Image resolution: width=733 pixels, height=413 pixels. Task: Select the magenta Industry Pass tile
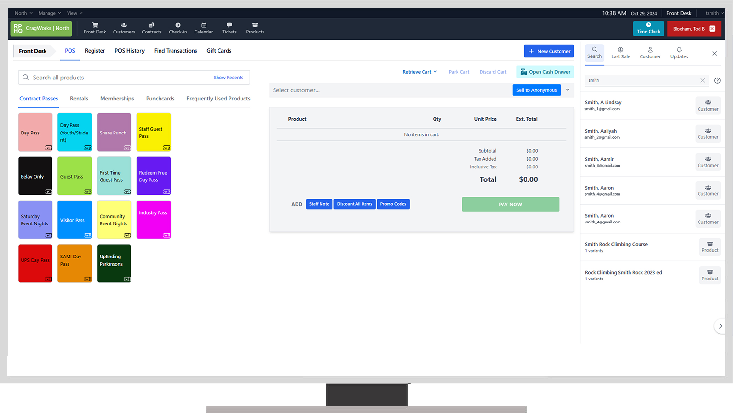point(153,220)
